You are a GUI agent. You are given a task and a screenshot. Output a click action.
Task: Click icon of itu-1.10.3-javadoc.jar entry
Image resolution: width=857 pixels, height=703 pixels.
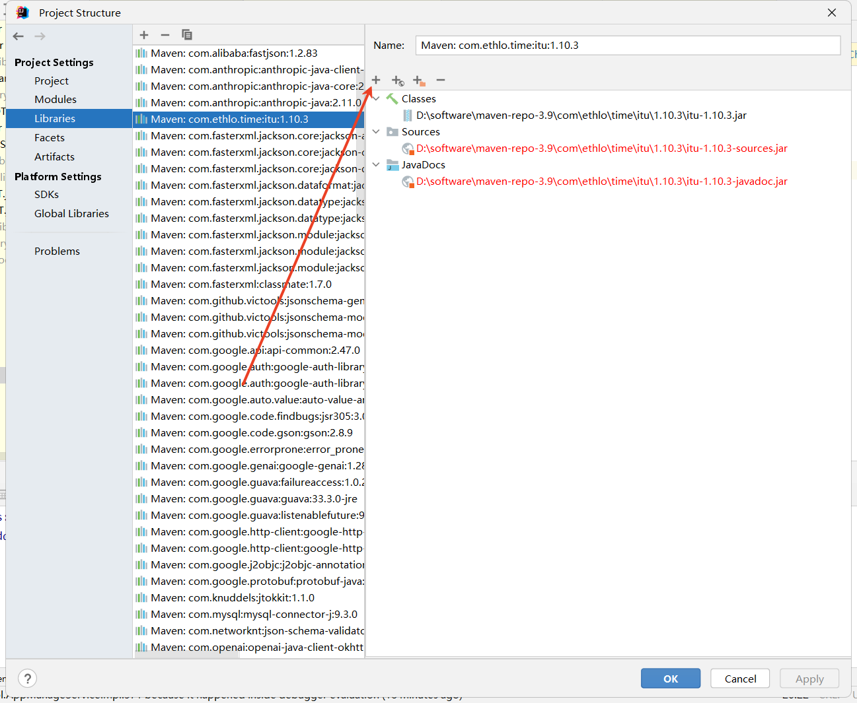[x=408, y=182]
